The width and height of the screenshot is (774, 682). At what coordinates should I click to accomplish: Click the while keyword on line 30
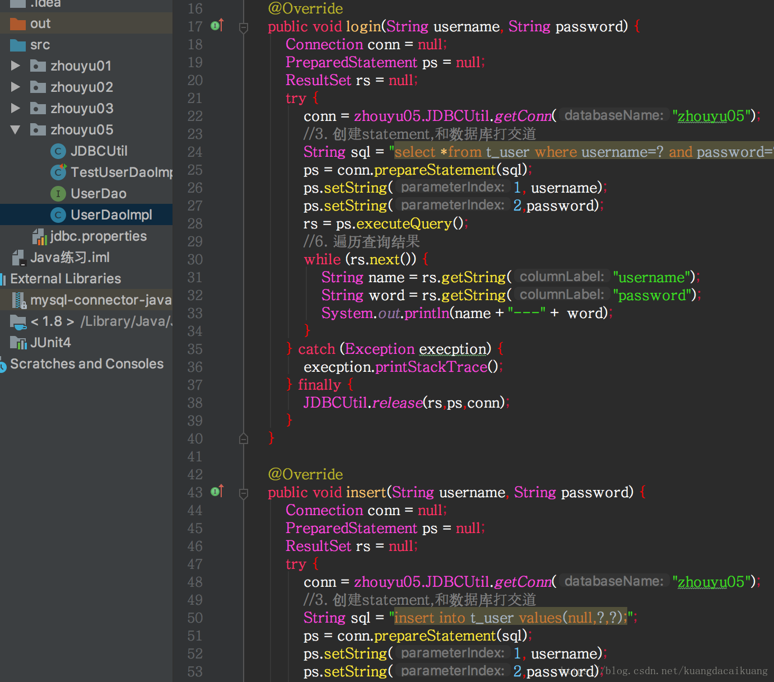coord(322,259)
